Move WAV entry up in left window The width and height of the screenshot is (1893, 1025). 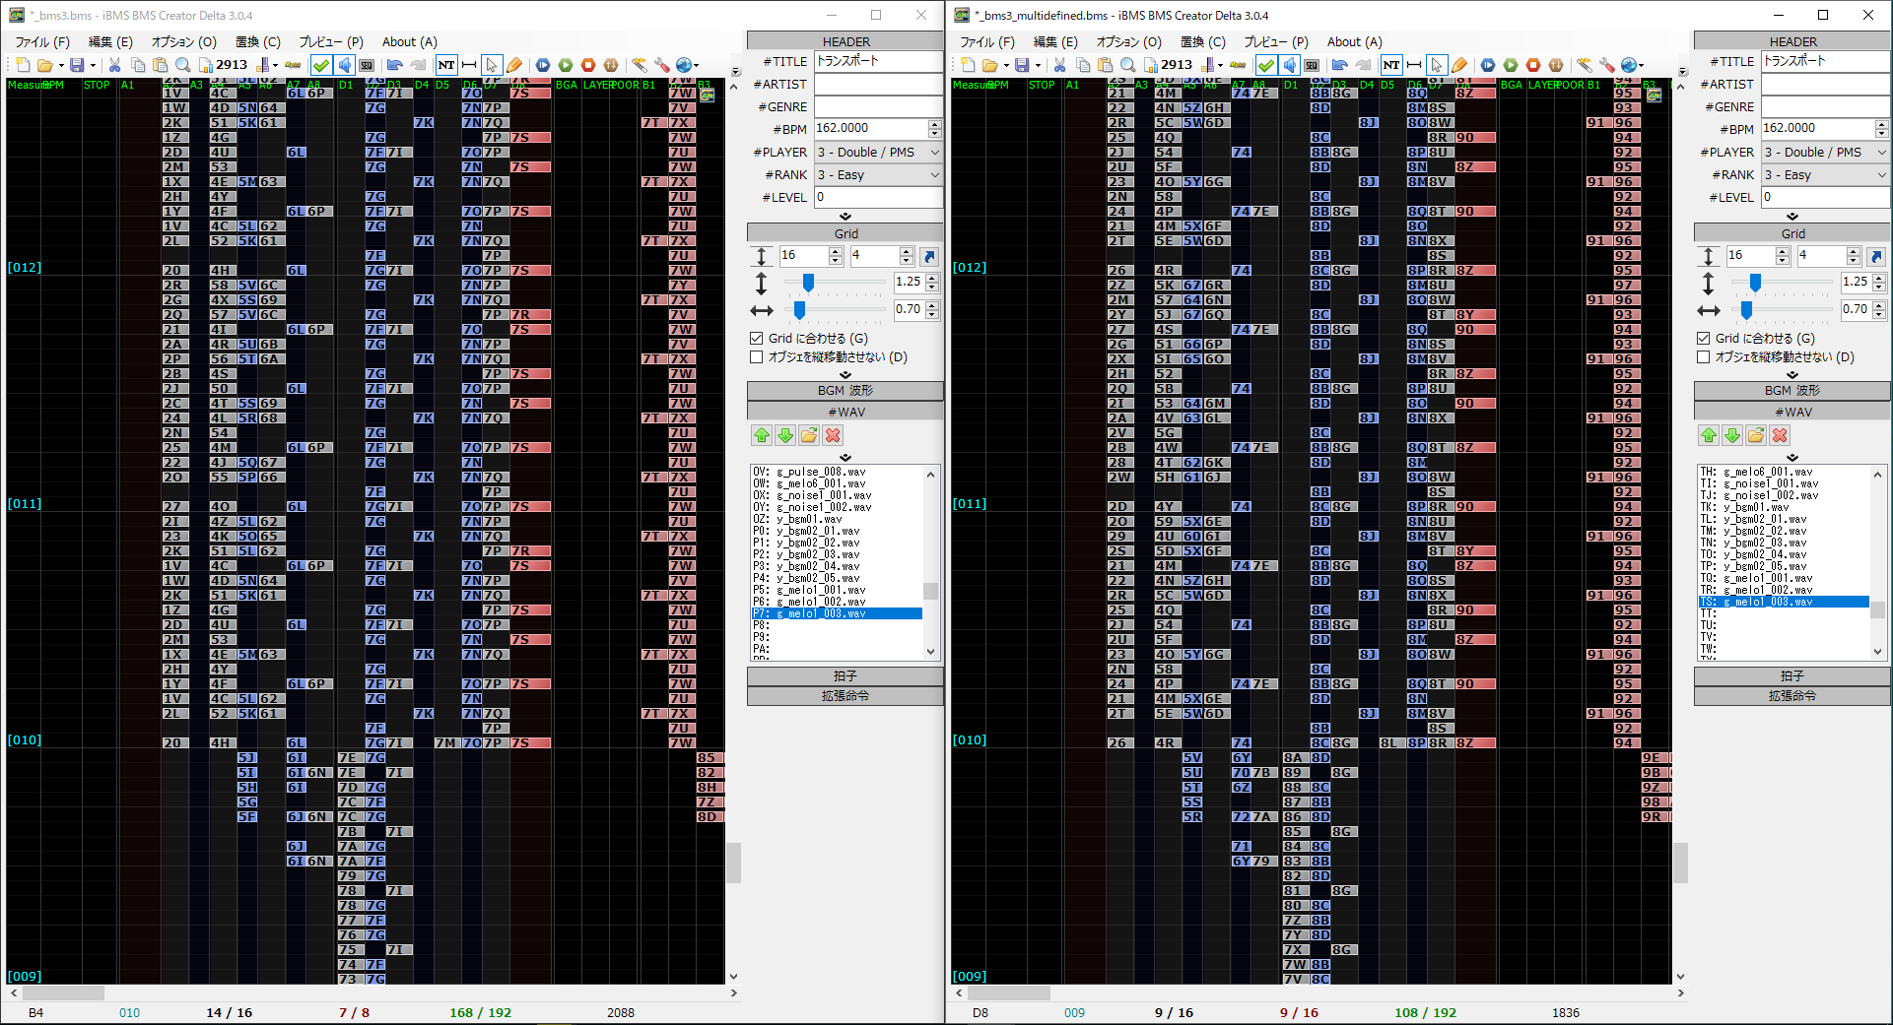tap(762, 435)
